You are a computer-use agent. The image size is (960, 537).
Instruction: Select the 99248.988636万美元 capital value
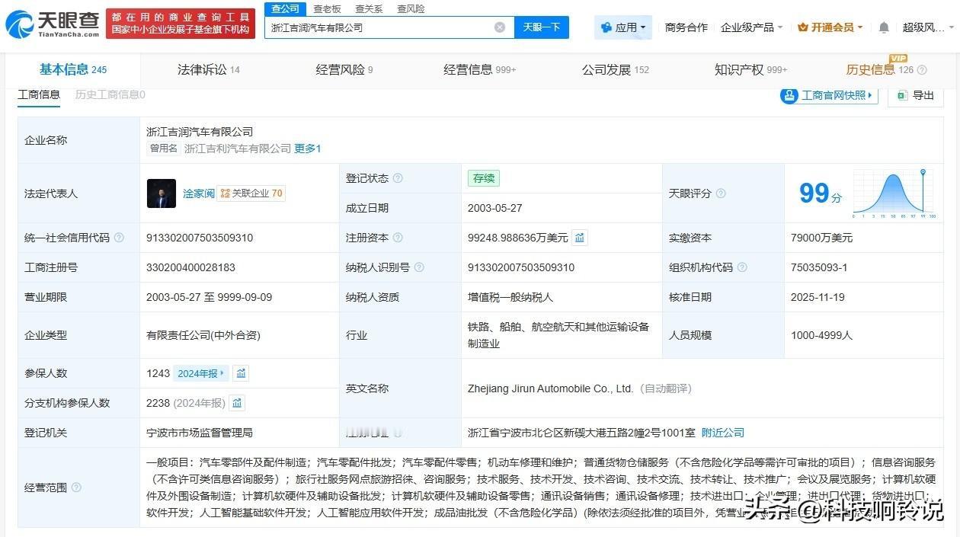pyautogui.click(x=518, y=238)
